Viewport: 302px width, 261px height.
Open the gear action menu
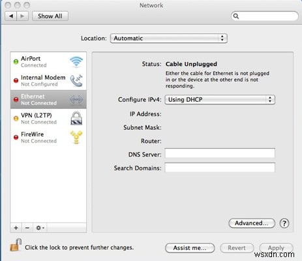pyautogui.click(x=40, y=228)
